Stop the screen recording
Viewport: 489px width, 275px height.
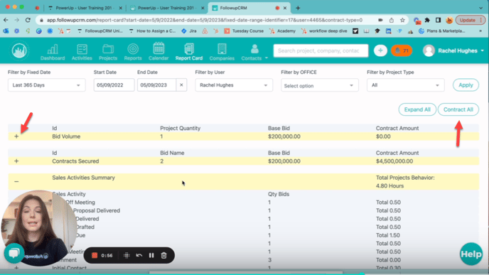click(95, 255)
